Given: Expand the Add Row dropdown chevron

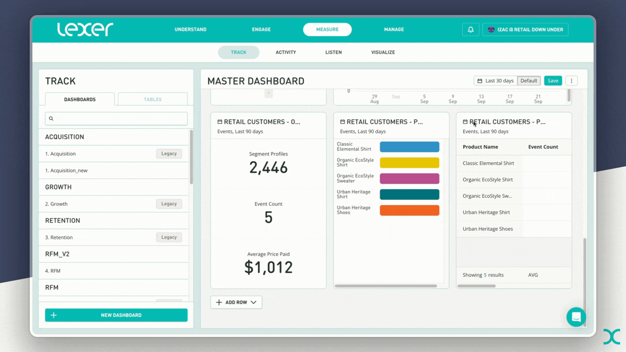Looking at the screenshot, I should pos(253,302).
